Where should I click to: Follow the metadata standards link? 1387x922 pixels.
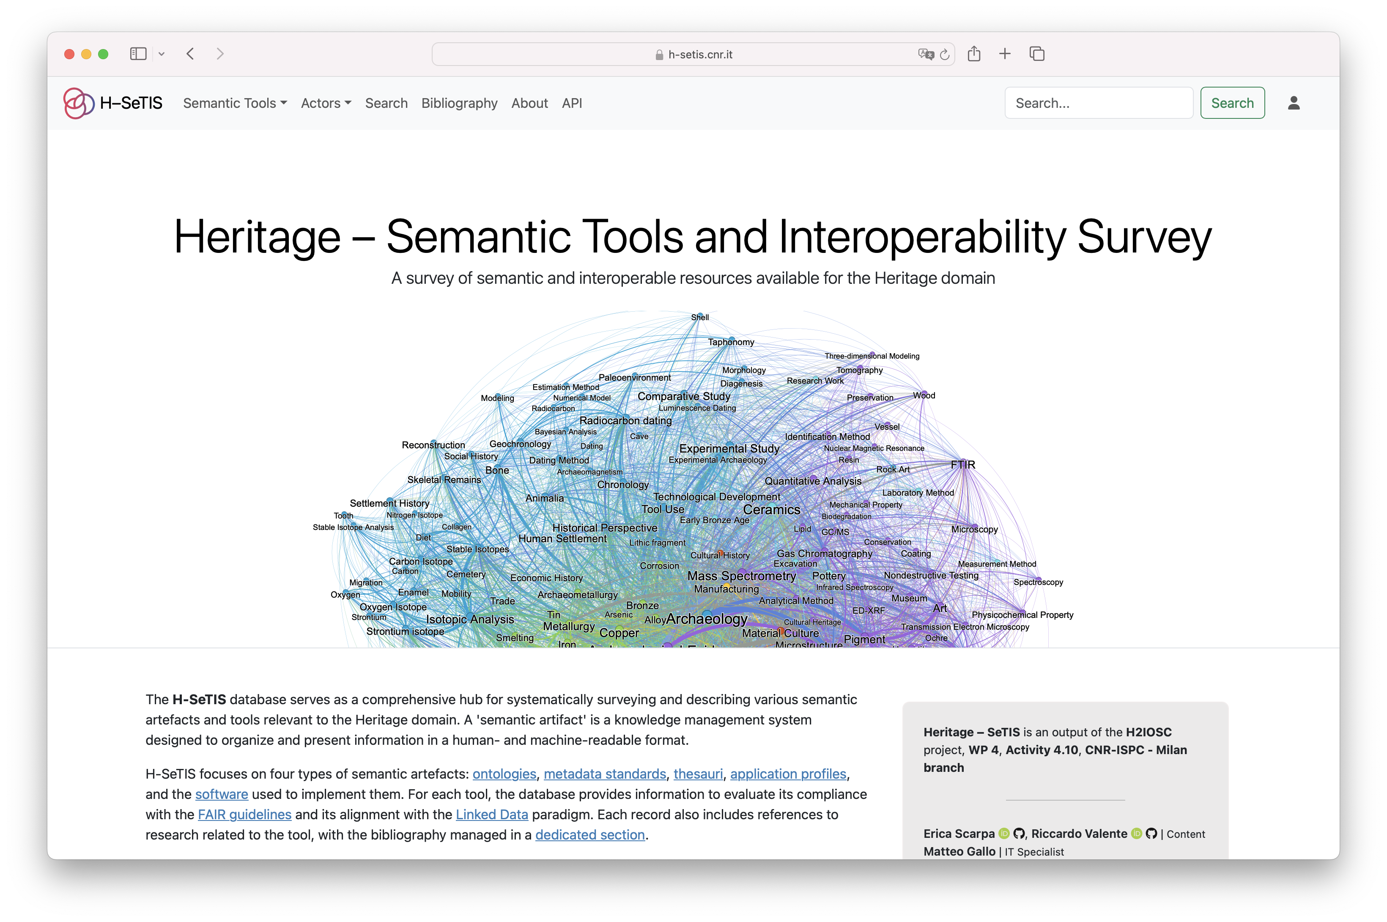coord(605,774)
